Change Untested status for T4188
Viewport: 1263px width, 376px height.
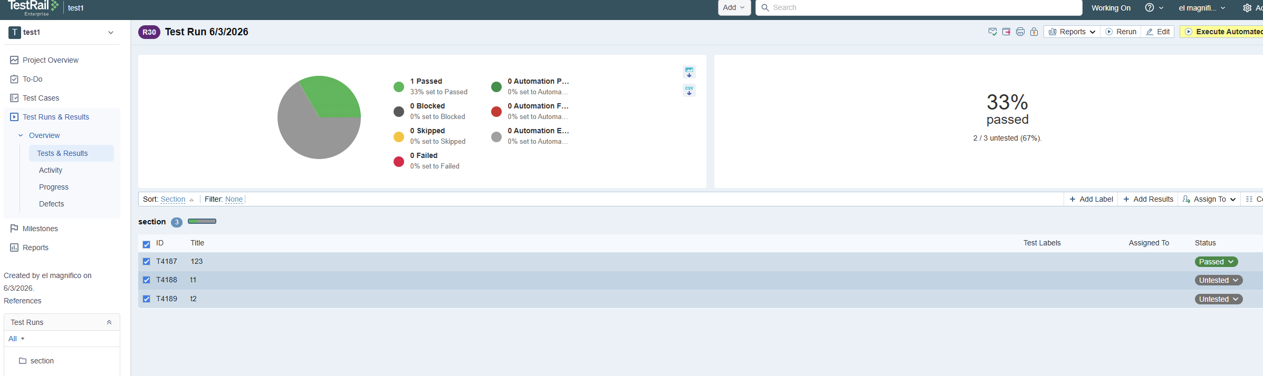click(x=1219, y=280)
